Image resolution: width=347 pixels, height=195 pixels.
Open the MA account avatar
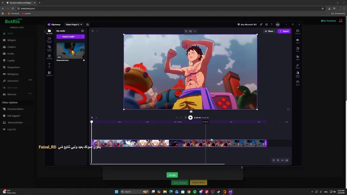click(x=278, y=25)
